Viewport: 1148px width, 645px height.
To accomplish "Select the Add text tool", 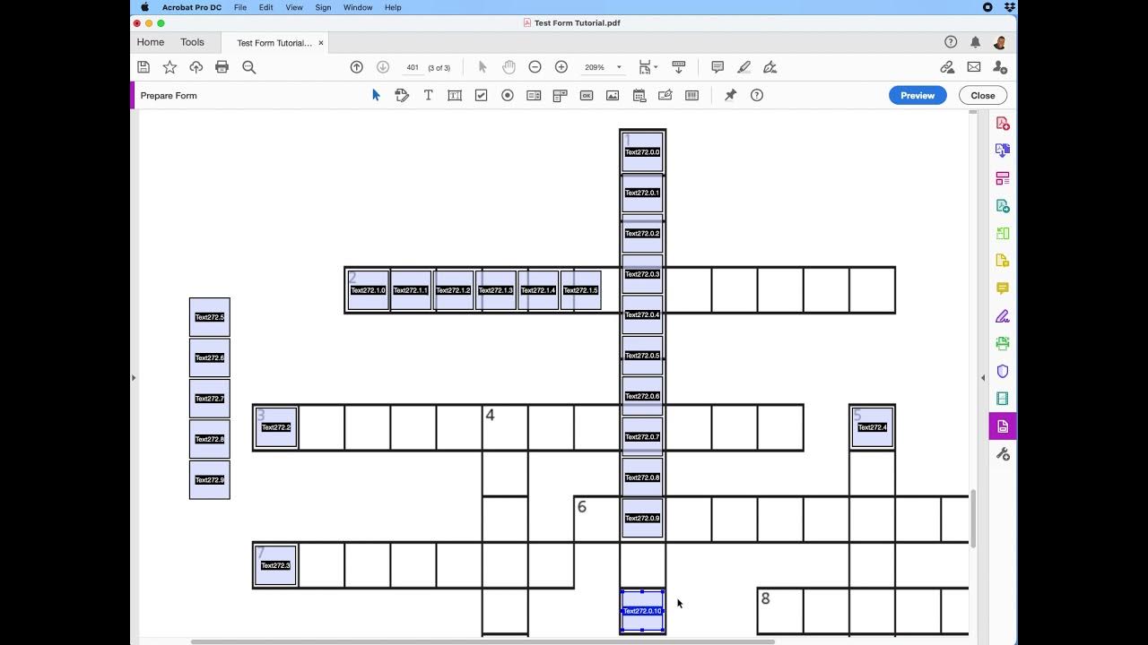I will coord(429,95).
